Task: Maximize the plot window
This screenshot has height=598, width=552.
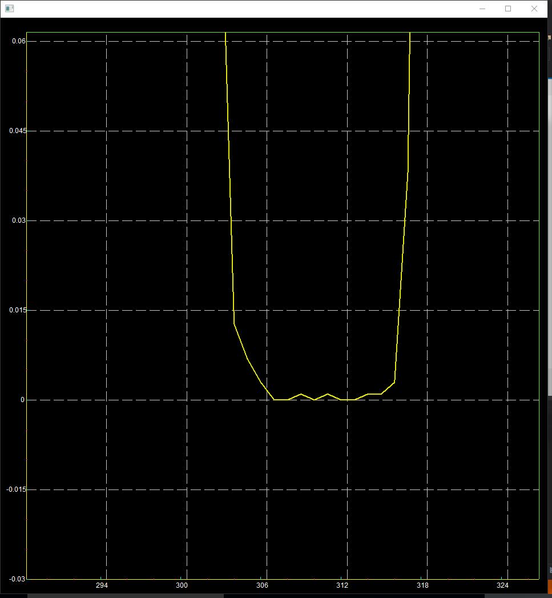Action: 508,9
